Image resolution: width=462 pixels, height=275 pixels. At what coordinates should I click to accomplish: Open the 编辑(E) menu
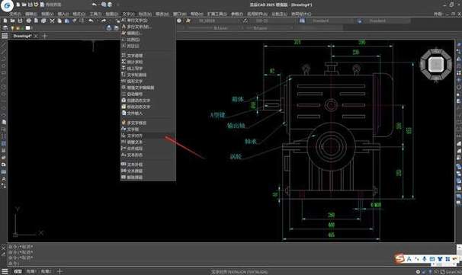[x=31, y=14]
